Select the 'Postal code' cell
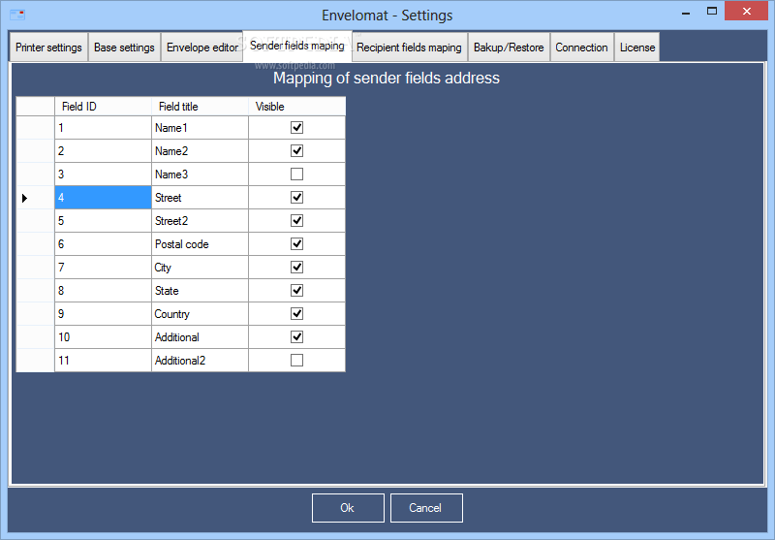This screenshot has width=775, height=540. pos(200,243)
